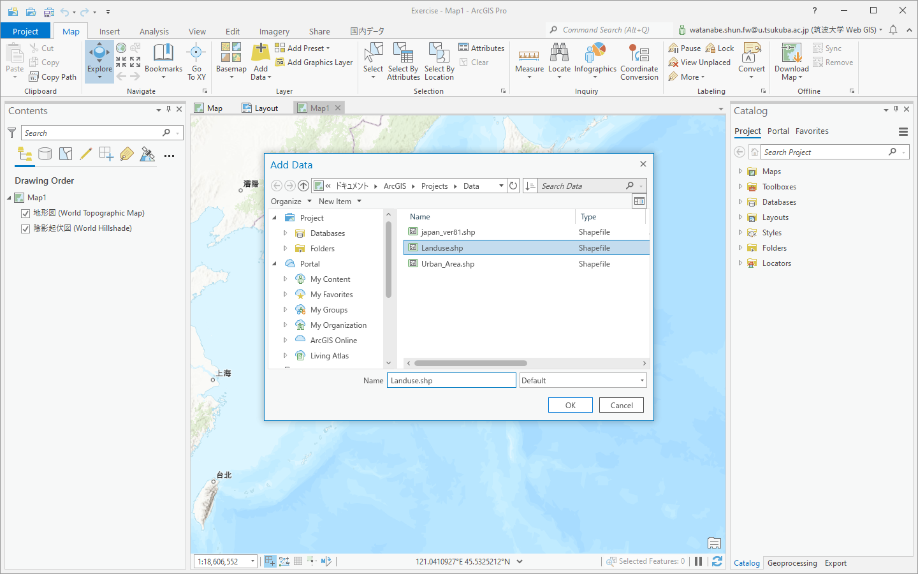The height and width of the screenshot is (574, 918).
Task: Open the notifications bell
Action: coord(893,29)
